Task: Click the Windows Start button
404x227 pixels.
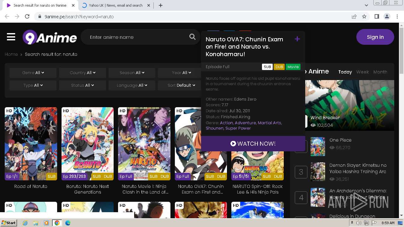Action: coord(9,223)
